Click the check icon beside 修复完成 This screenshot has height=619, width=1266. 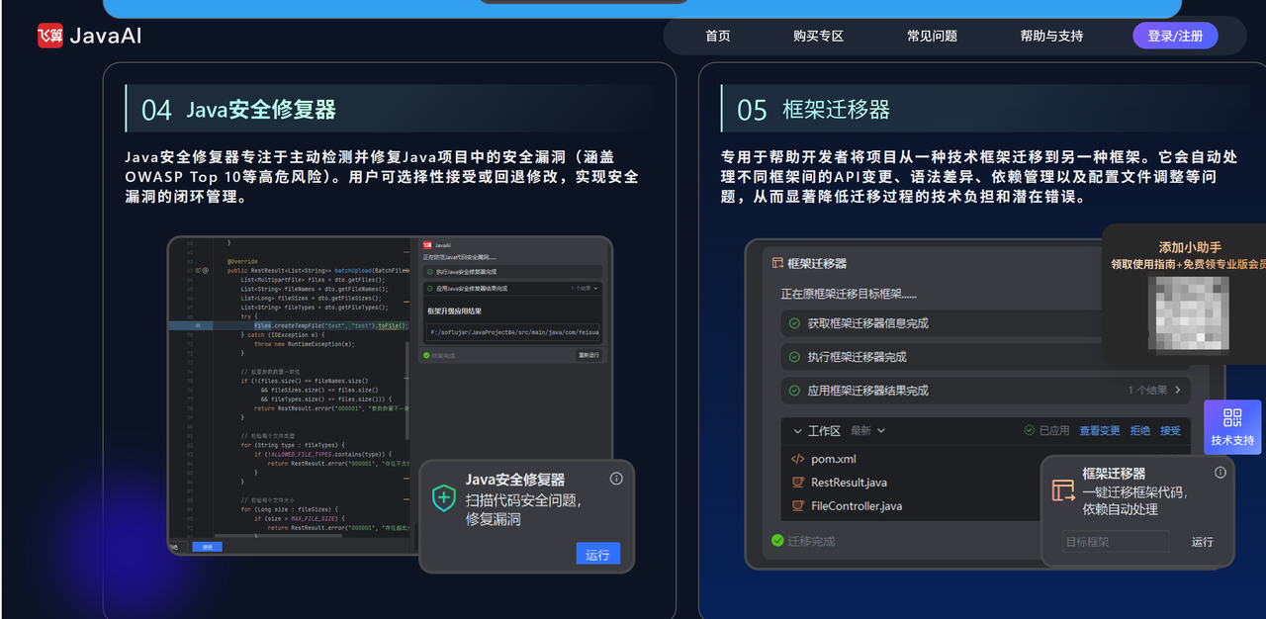pos(426,355)
